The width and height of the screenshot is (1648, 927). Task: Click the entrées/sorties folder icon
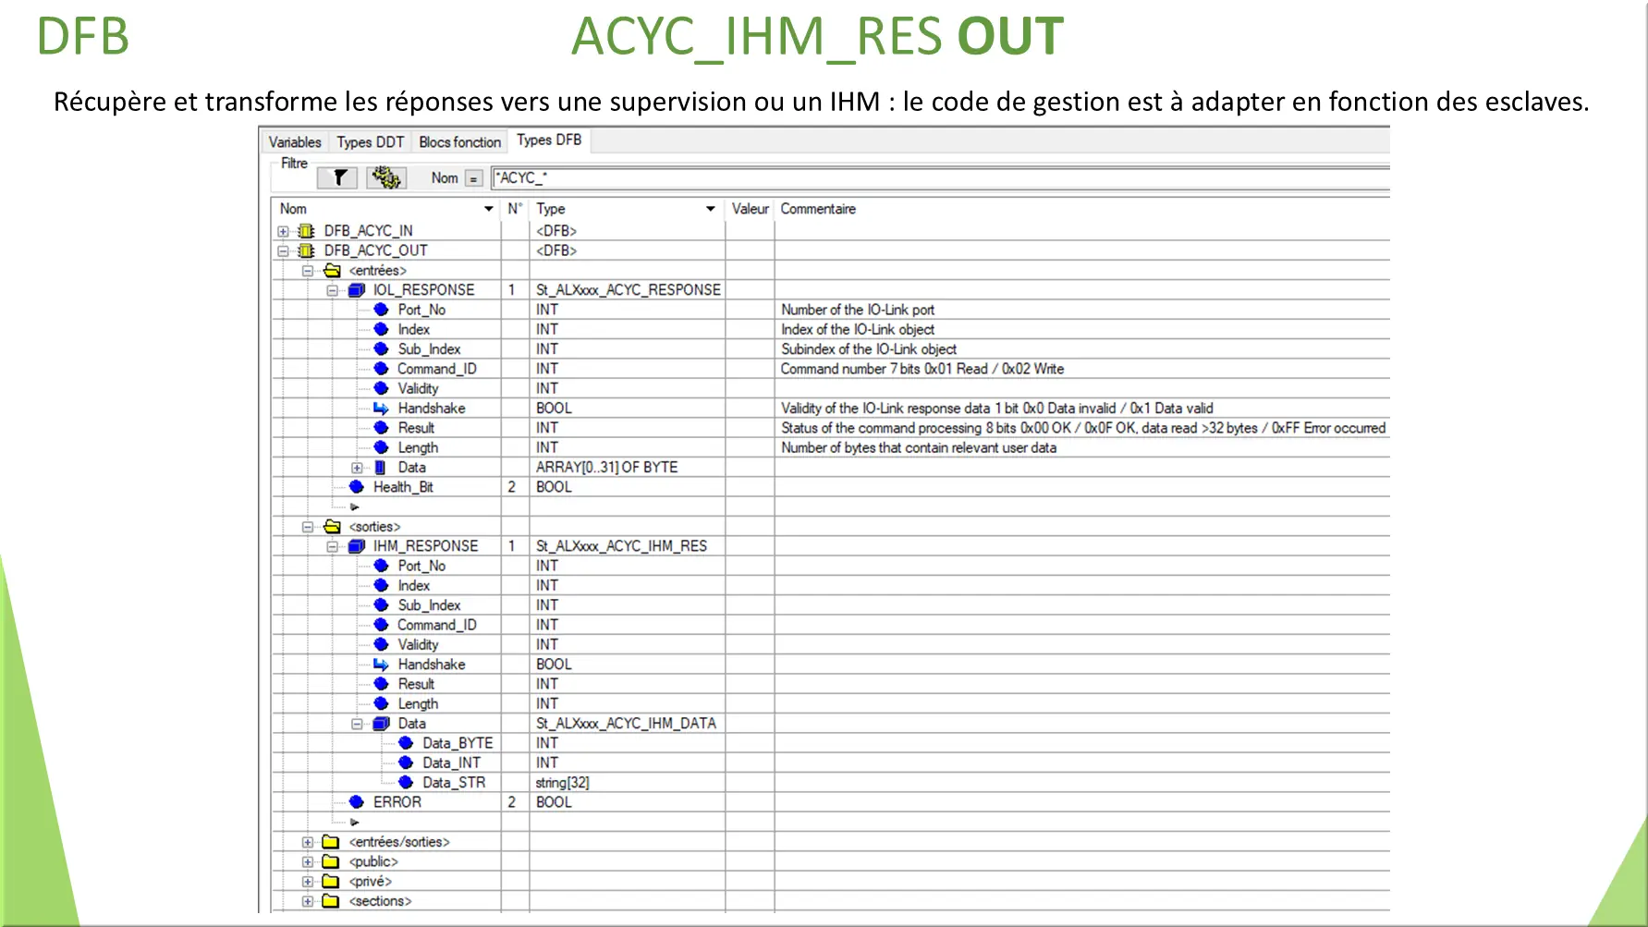[331, 842]
